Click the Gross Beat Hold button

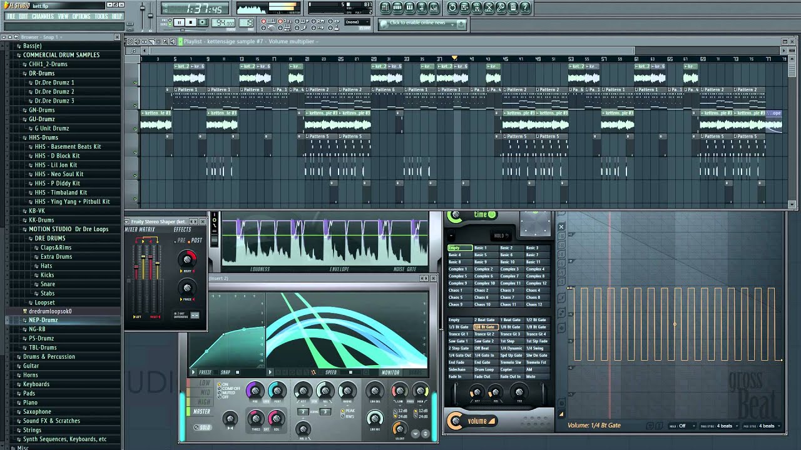tap(501, 236)
